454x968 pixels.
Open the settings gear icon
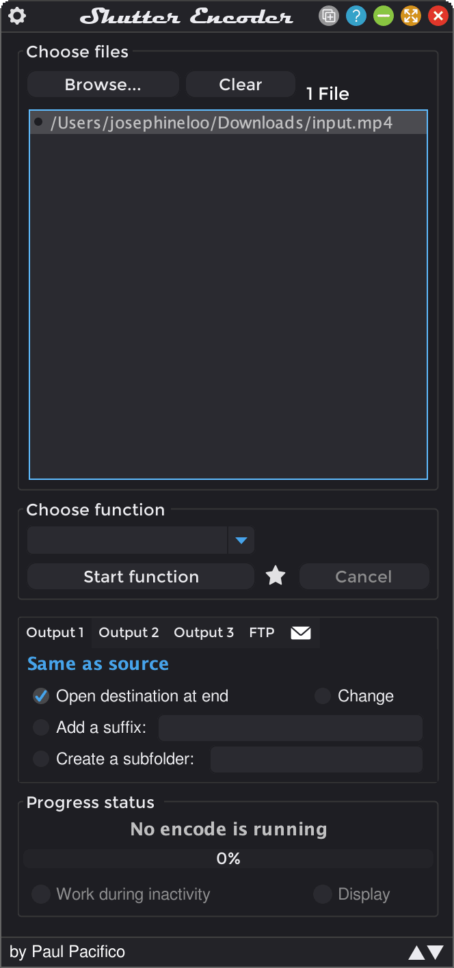(17, 16)
